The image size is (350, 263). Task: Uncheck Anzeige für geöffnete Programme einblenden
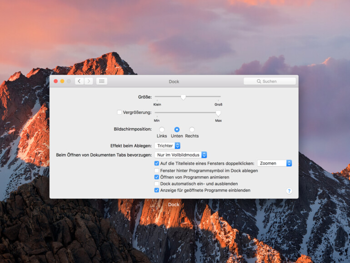pyautogui.click(x=157, y=190)
